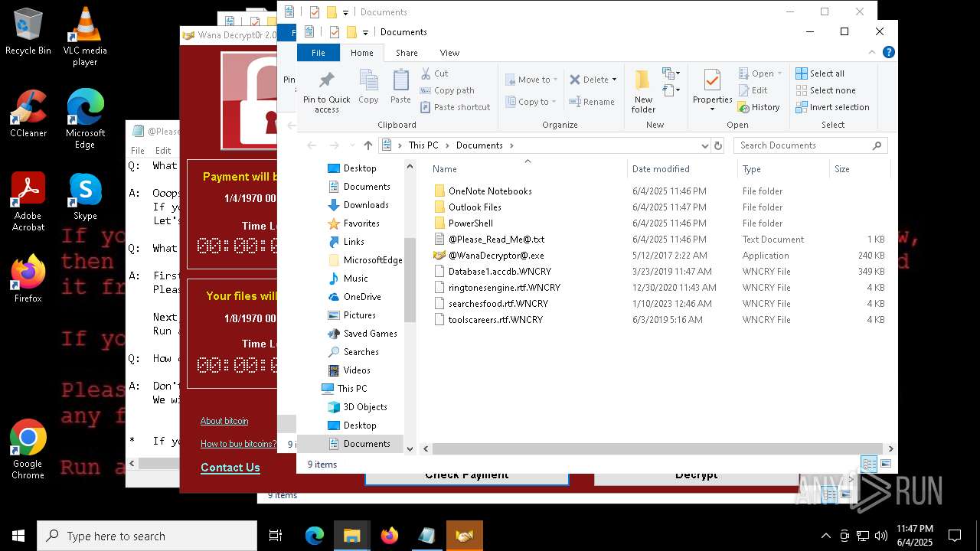Click the History ribbon button

pyautogui.click(x=759, y=107)
